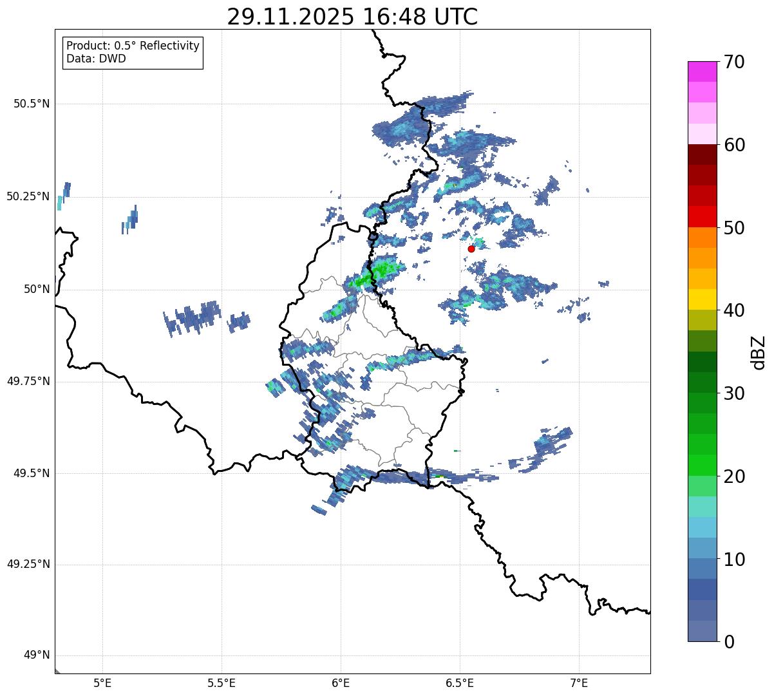774x696 pixels.
Task: Click the longitude label 6.5°E
Action: pyautogui.click(x=460, y=682)
